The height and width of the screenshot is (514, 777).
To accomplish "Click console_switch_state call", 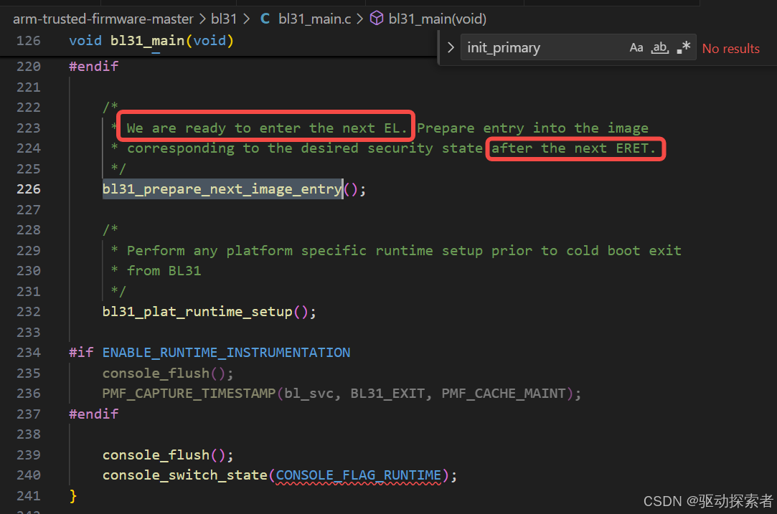I will tap(185, 475).
